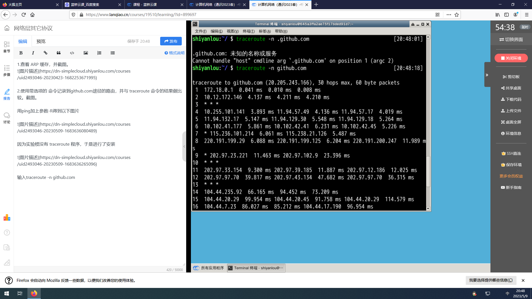Viewport: 532px width, 299px height.
Task: Click the 关闭环境 button
Action: pos(511,58)
